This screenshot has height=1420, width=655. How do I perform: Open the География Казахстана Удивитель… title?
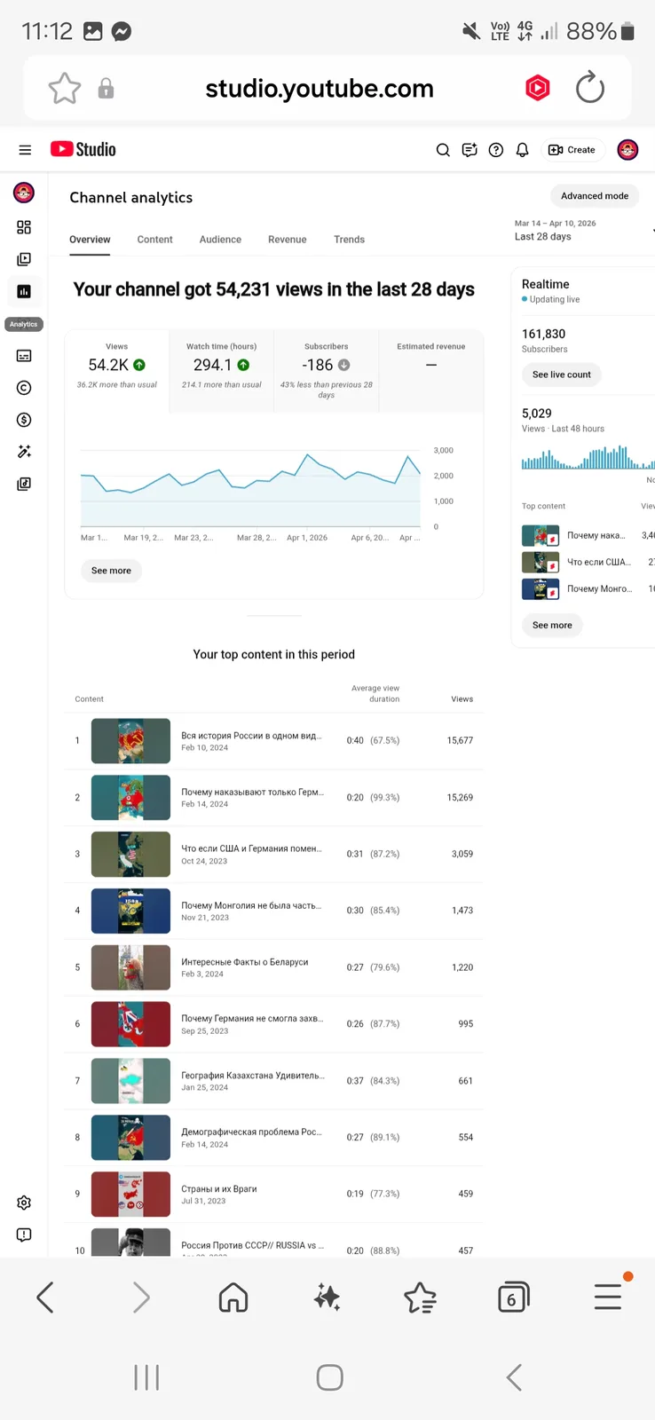(253, 1076)
